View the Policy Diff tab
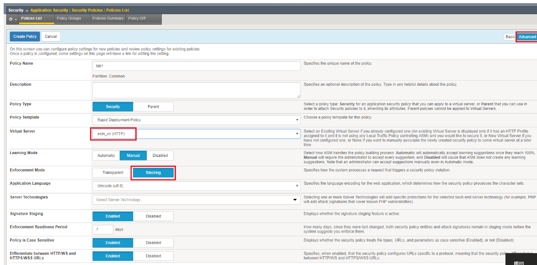This screenshot has height=265, width=537. tap(138, 18)
